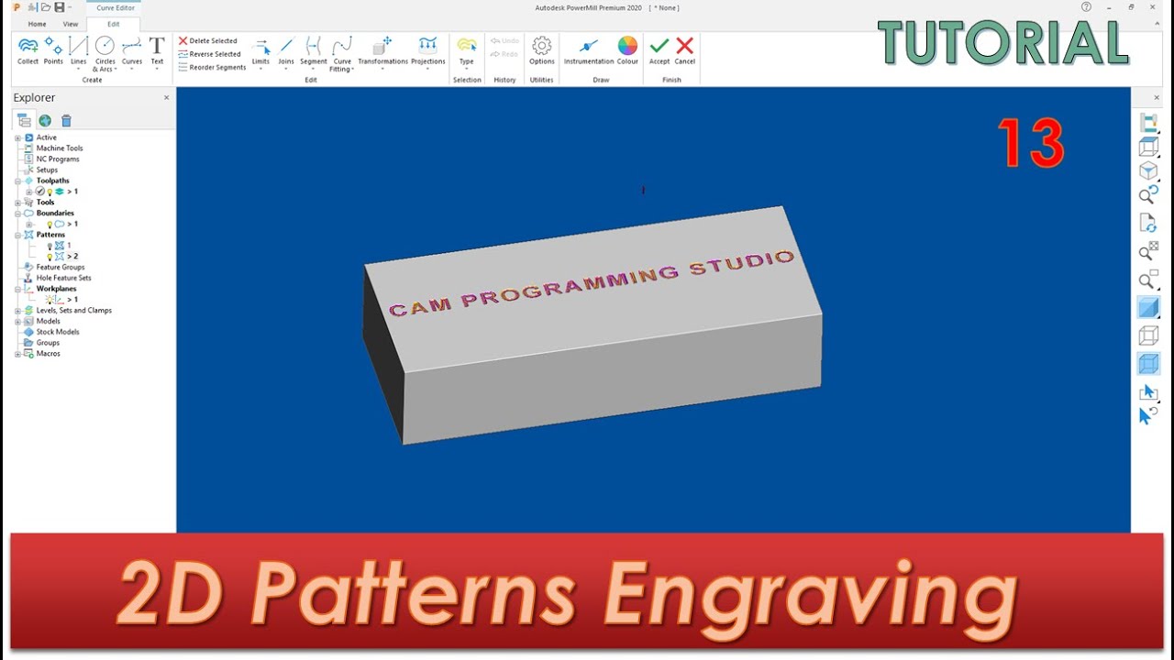The image size is (1174, 660).
Task: Toggle Instrumentation drawing
Action: (x=589, y=50)
